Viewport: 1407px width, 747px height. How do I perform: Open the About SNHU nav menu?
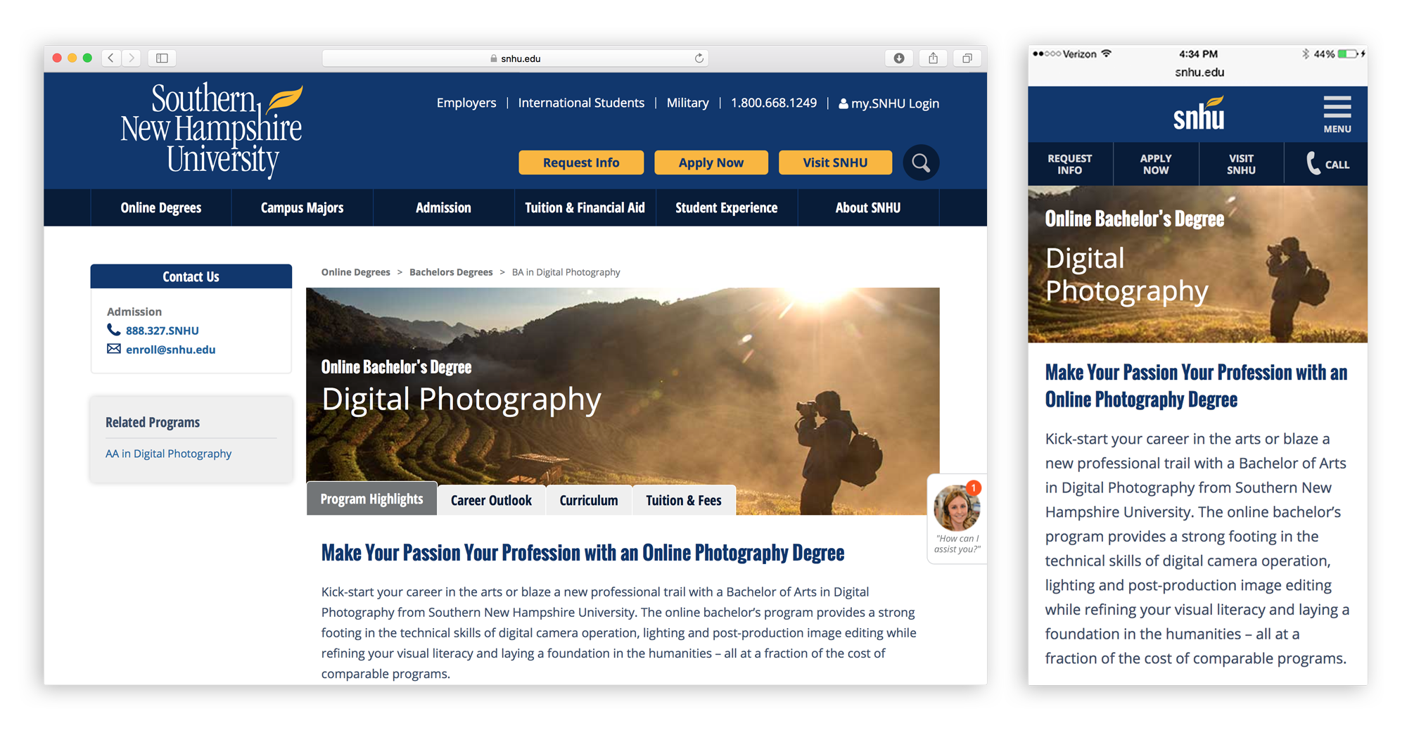tap(868, 207)
